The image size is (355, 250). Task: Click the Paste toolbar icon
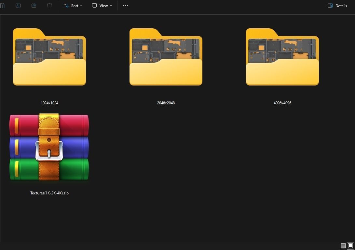(3, 6)
